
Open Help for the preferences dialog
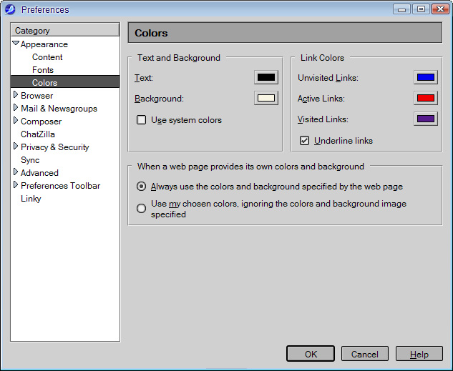(x=419, y=354)
